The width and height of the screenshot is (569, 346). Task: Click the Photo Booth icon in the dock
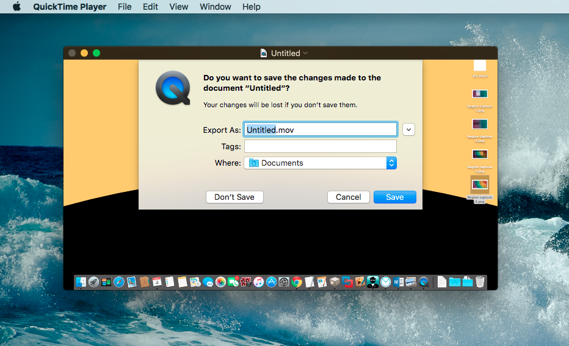[246, 282]
